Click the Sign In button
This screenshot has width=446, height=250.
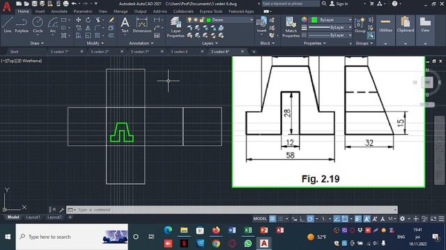[339, 3]
